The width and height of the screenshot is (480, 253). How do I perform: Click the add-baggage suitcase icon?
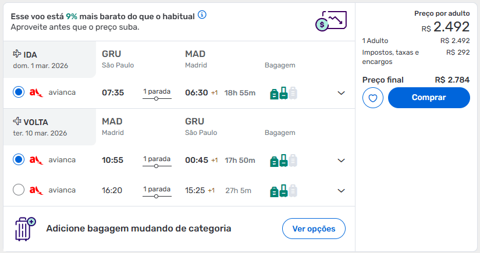[x=26, y=229]
